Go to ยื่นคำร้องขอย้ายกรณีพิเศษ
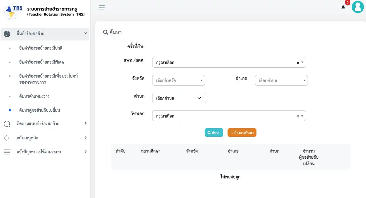Image resolution: width=366 pixels, height=198 pixels. point(42,62)
